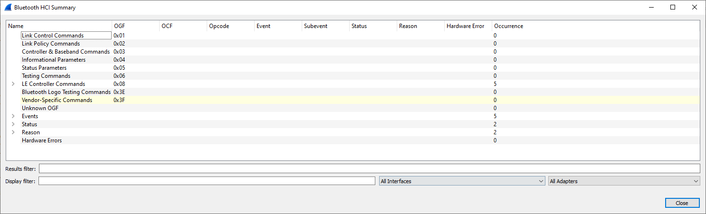Click occurrence count 5 in Events row
Image resolution: width=706 pixels, height=214 pixels.
(x=495, y=116)
